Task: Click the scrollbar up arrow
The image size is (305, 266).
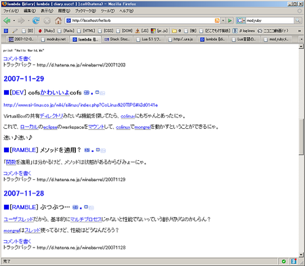Action: (x=301, y=47)
